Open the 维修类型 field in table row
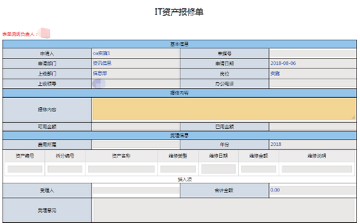 (178, 169)
